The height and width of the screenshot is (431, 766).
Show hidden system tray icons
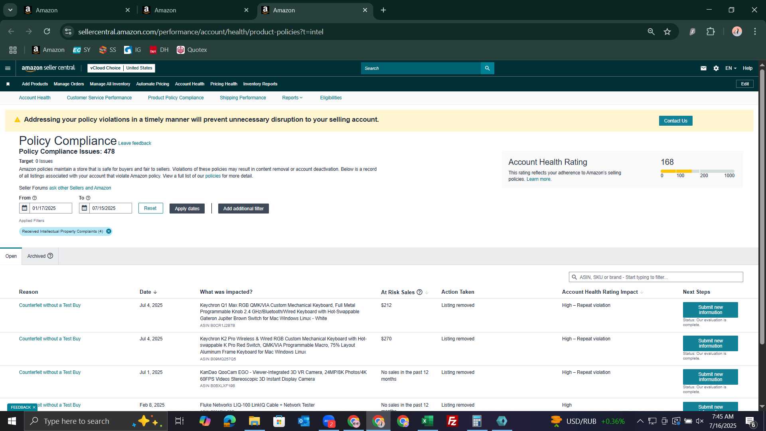(x=640, y=421)
